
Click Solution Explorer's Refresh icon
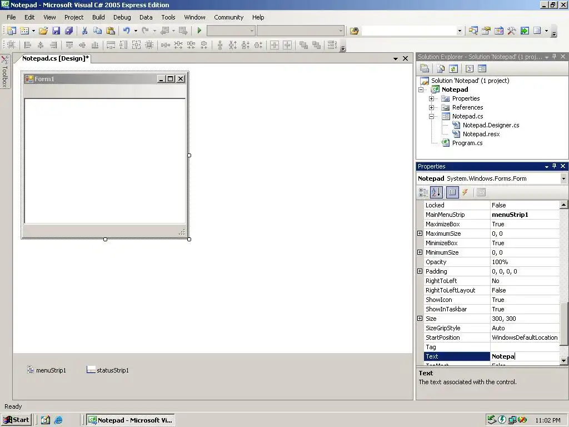(x=453, y=68)
